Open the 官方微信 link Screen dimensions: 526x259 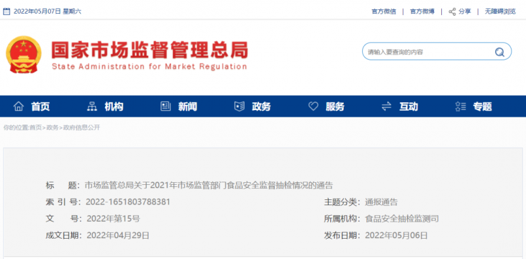pos(384,11)
